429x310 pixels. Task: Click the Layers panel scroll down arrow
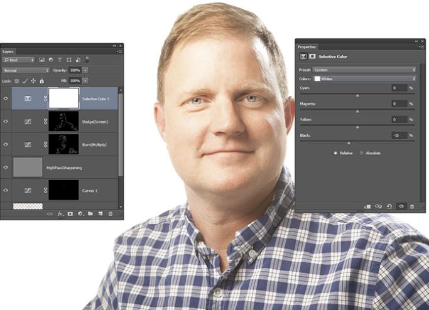tap(121, 207)
